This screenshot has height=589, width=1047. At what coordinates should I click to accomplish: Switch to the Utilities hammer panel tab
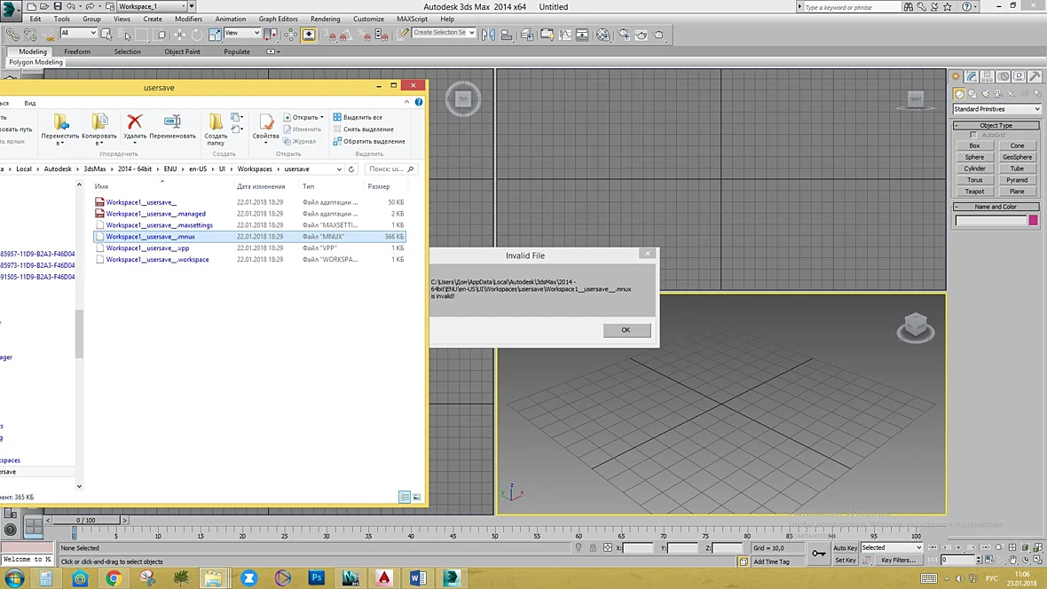click(x=1035, y=76)
